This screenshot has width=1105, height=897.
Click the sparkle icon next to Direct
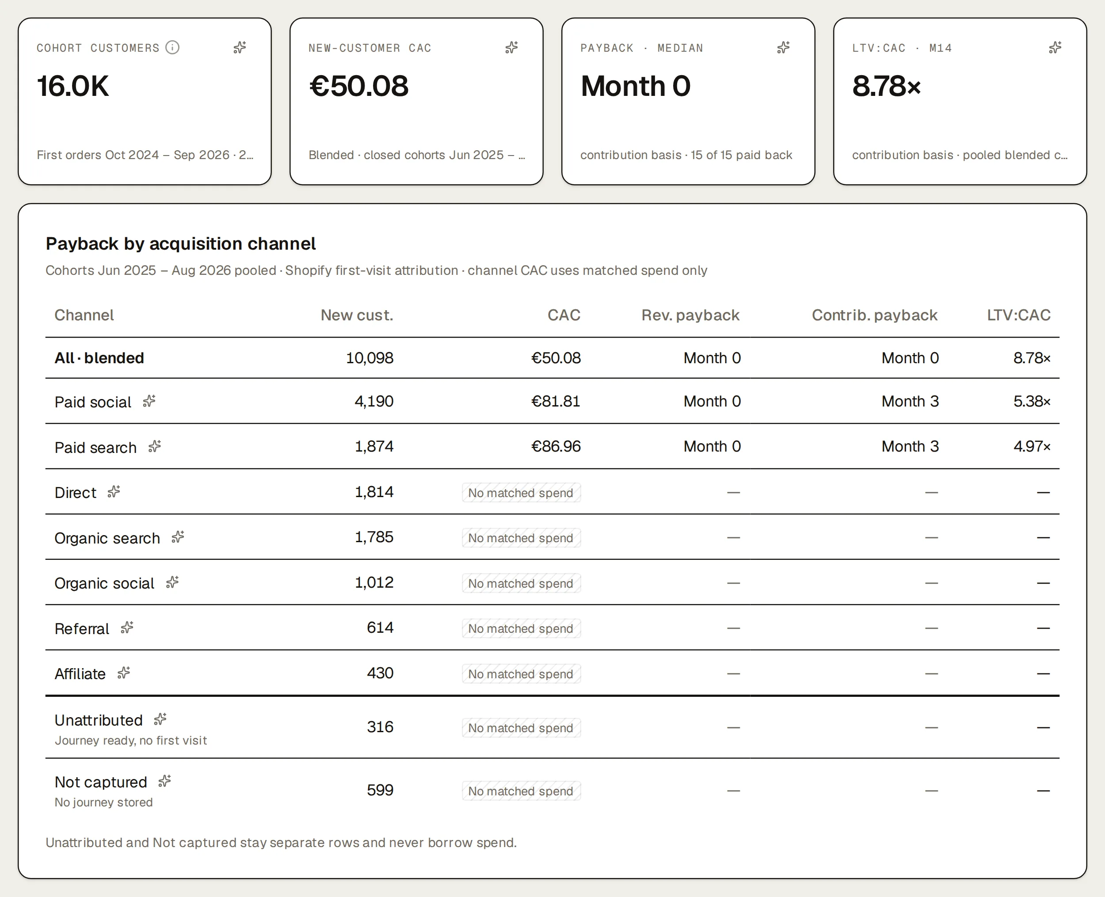pos(114,492)
